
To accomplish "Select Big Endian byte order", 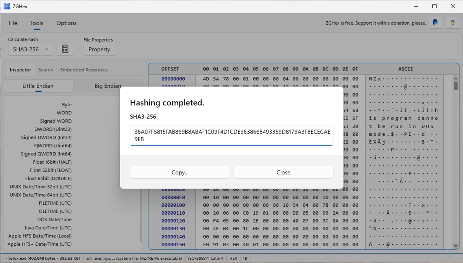I will (x=108, y=86).
